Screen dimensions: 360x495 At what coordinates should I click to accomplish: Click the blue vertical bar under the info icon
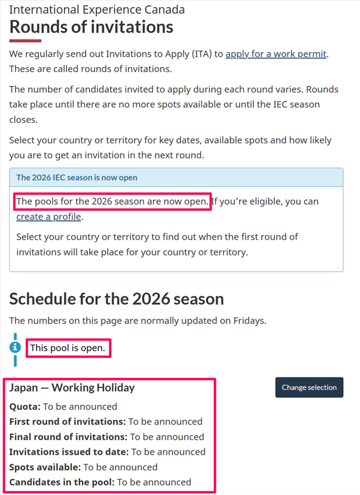coord(15,361)
